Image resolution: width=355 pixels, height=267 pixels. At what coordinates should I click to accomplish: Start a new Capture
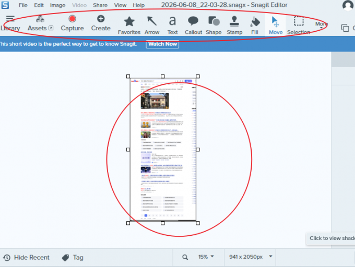coord(72,23)
